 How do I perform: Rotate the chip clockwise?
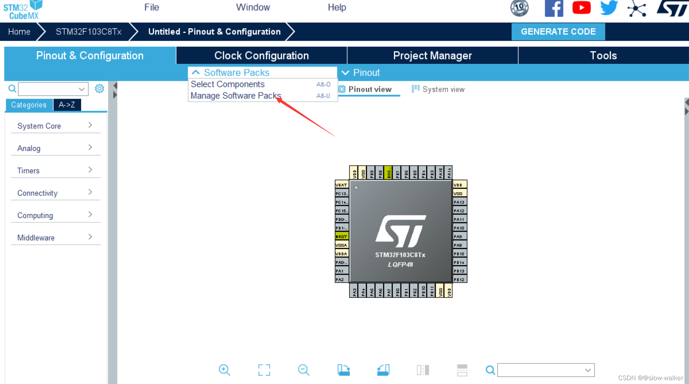(x=344, y=370)
